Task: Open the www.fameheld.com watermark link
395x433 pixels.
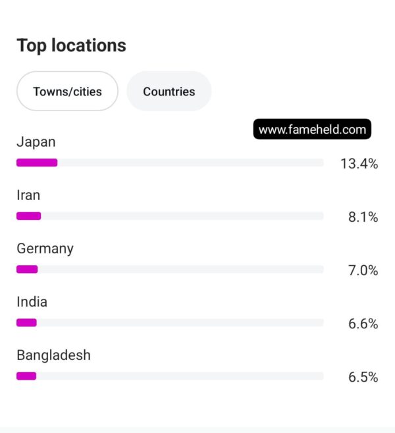Action: (x=312, y=129)
